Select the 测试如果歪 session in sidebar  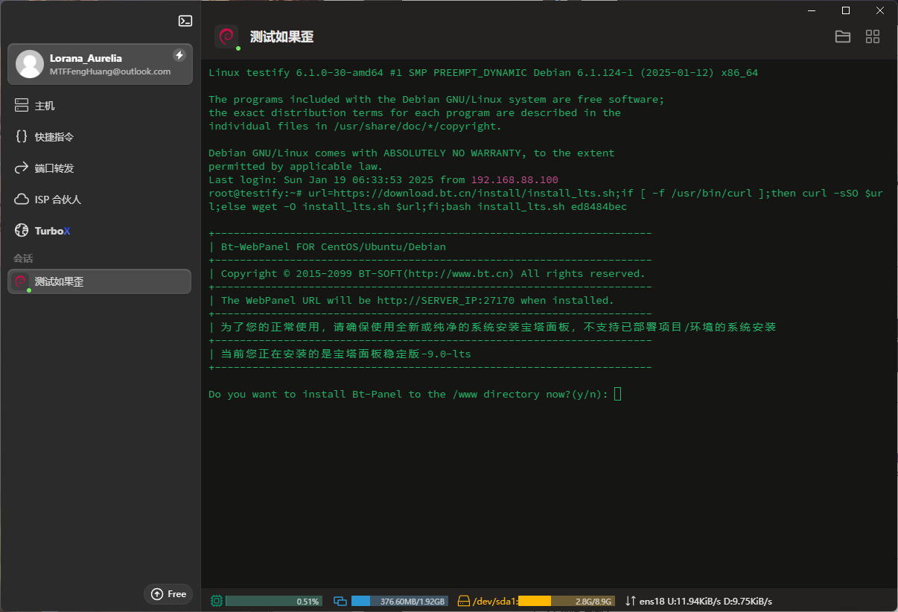(x=99, y=281)
